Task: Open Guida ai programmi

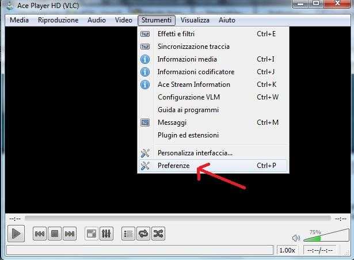Action: point(213,110)
